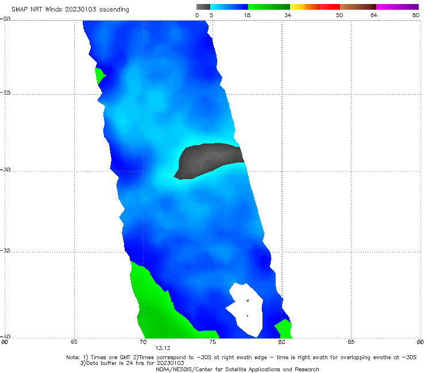Click the color bar label '34'
Image resolution: width=425 pixels, height=373 pixels.
[x=288, y=15]
